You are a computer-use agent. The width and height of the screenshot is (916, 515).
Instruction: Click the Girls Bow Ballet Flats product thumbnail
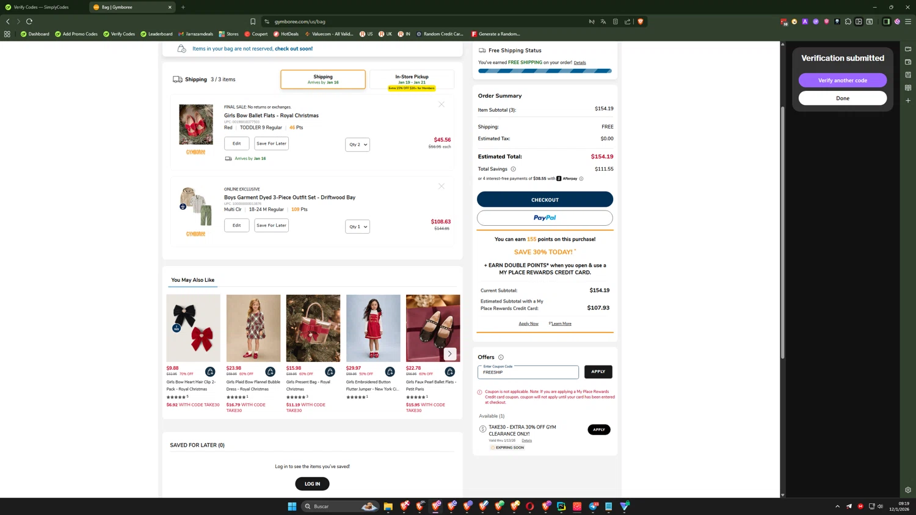196,124
